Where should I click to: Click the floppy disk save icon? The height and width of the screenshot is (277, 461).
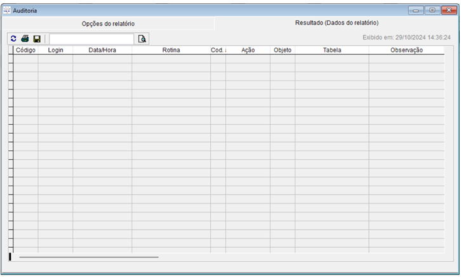(37, 39)
